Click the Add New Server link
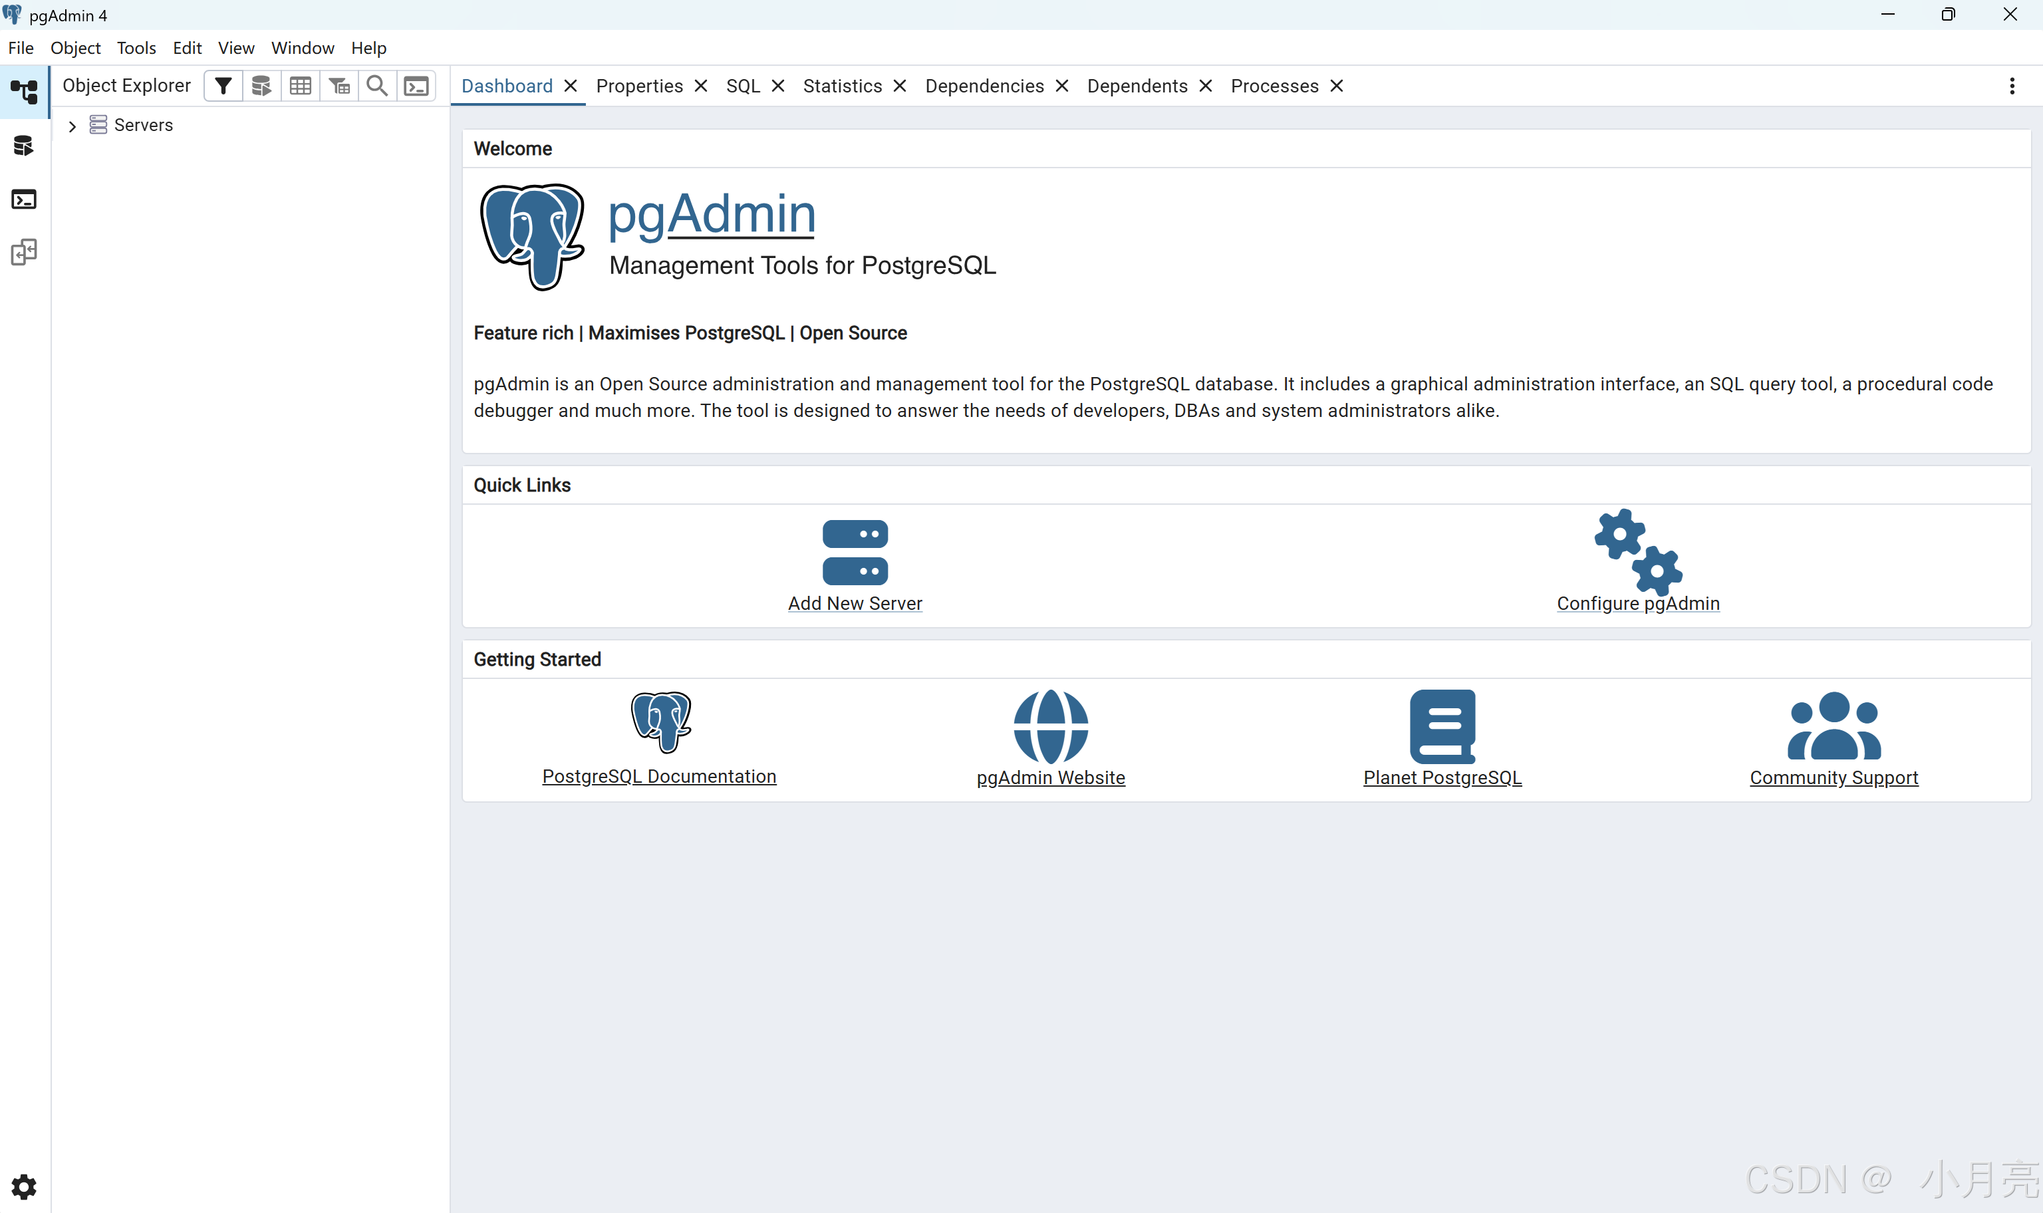 [x=855, y=603]
